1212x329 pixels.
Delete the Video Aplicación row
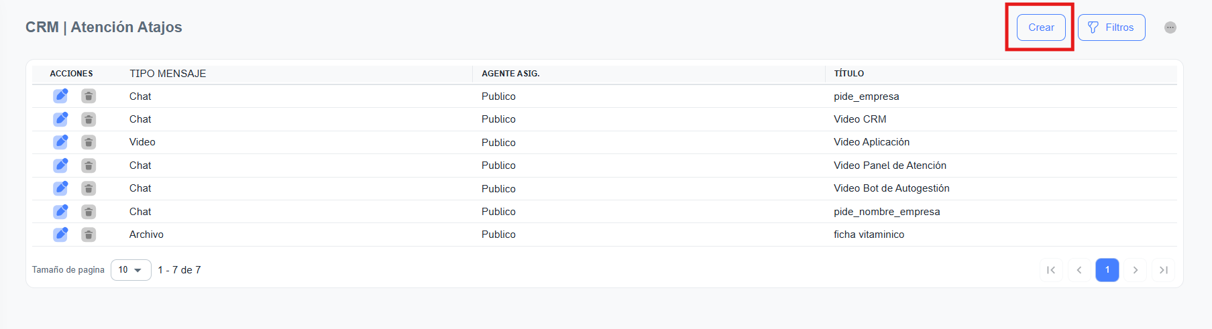89,142
